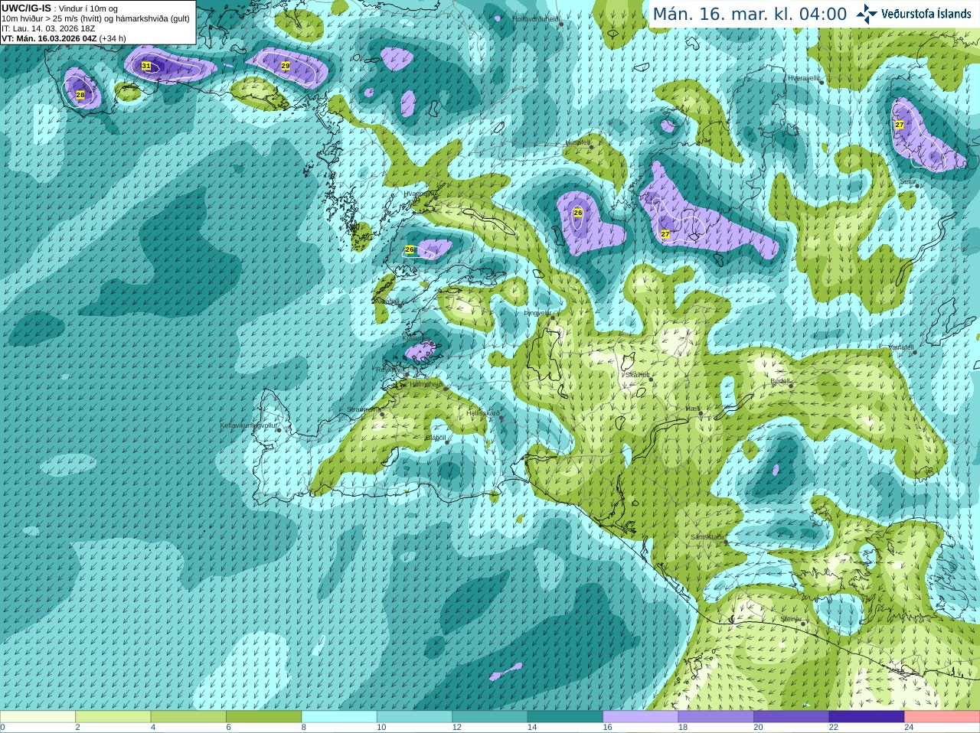Click the Holtavörðuheiði station label
Image resolution: width=980 pixels, height=733 pixels.
point(536,18)
